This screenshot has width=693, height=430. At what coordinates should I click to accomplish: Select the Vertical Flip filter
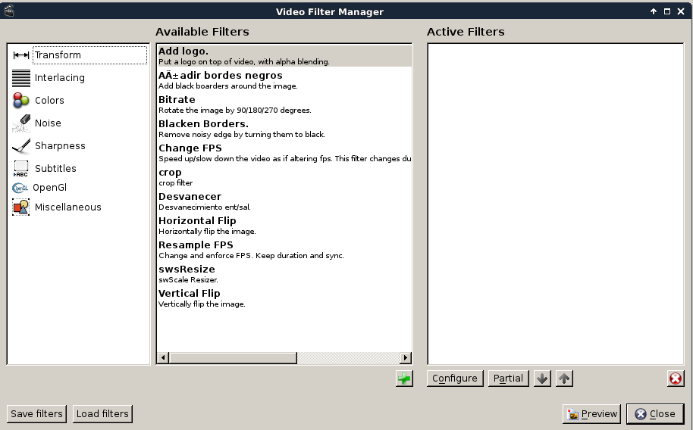(284, 298)
